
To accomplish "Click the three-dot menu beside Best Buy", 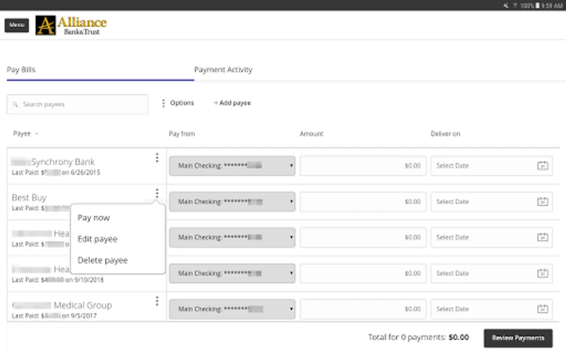I will click(x=157, y=193).
